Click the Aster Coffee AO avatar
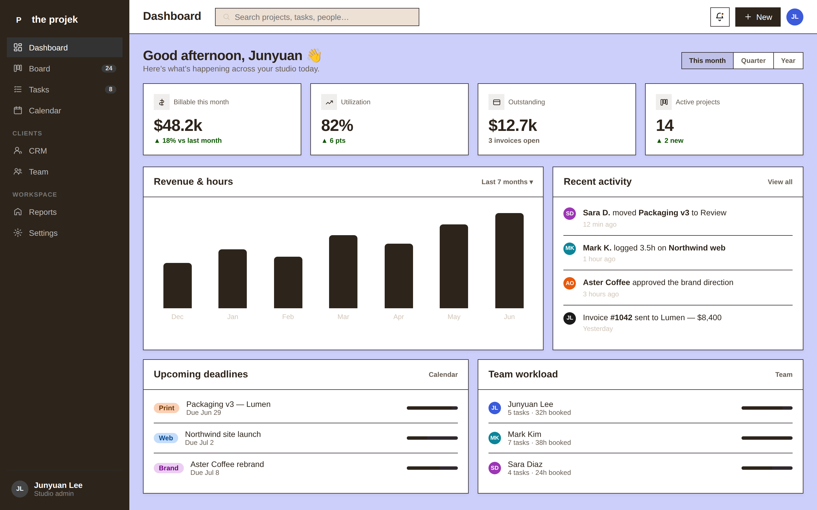The height and width of the screenshot is (510, 817). coord(570,283)
